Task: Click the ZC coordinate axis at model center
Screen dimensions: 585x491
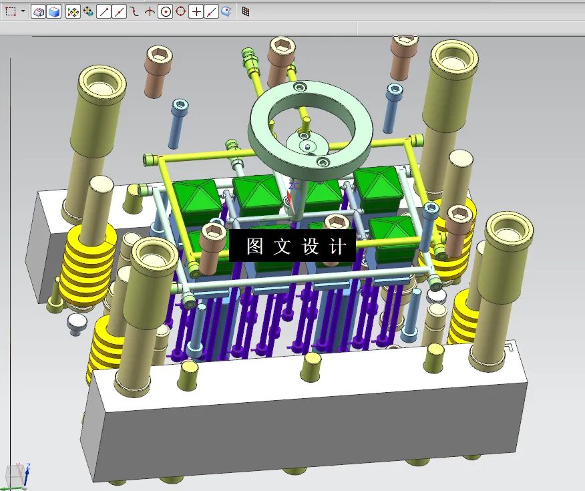Action: click(294, 186)
